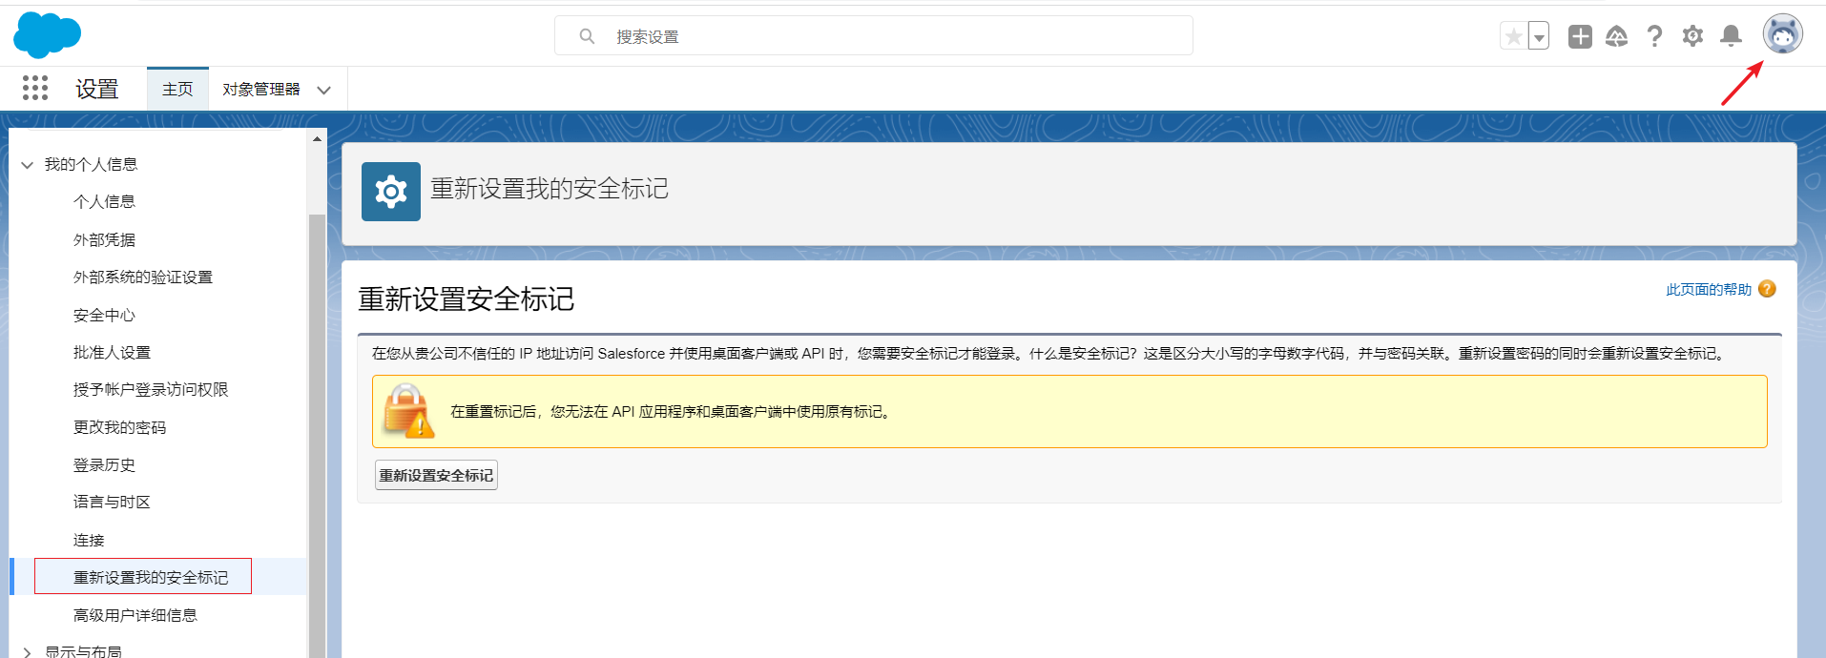Open the 此页面的帮助 link
Viewport: 1826px width, 658px height.
[x=1708, y=290]
